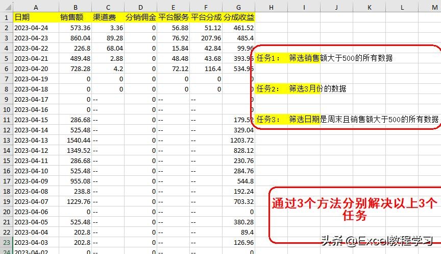
Task: Select the date cell 2023-04-24
Action: (35, 28)
